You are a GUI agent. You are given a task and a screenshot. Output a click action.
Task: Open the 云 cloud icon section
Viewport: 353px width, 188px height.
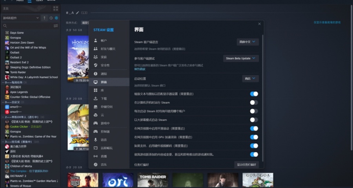(x=96, y=115)
